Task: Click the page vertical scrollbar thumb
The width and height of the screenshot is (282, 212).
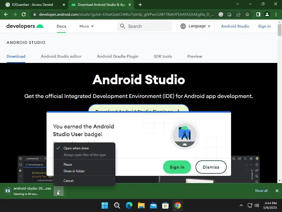Action: coord(280,30)
